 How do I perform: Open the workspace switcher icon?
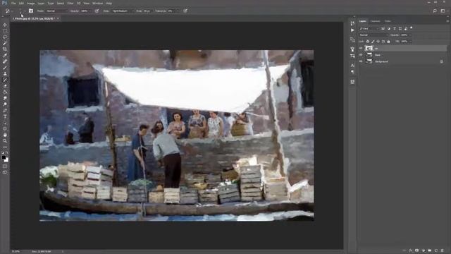443,11
